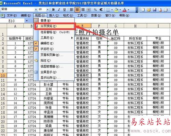Click cell containing 王刚
The image size is (171, 136).
coord(49,89)
